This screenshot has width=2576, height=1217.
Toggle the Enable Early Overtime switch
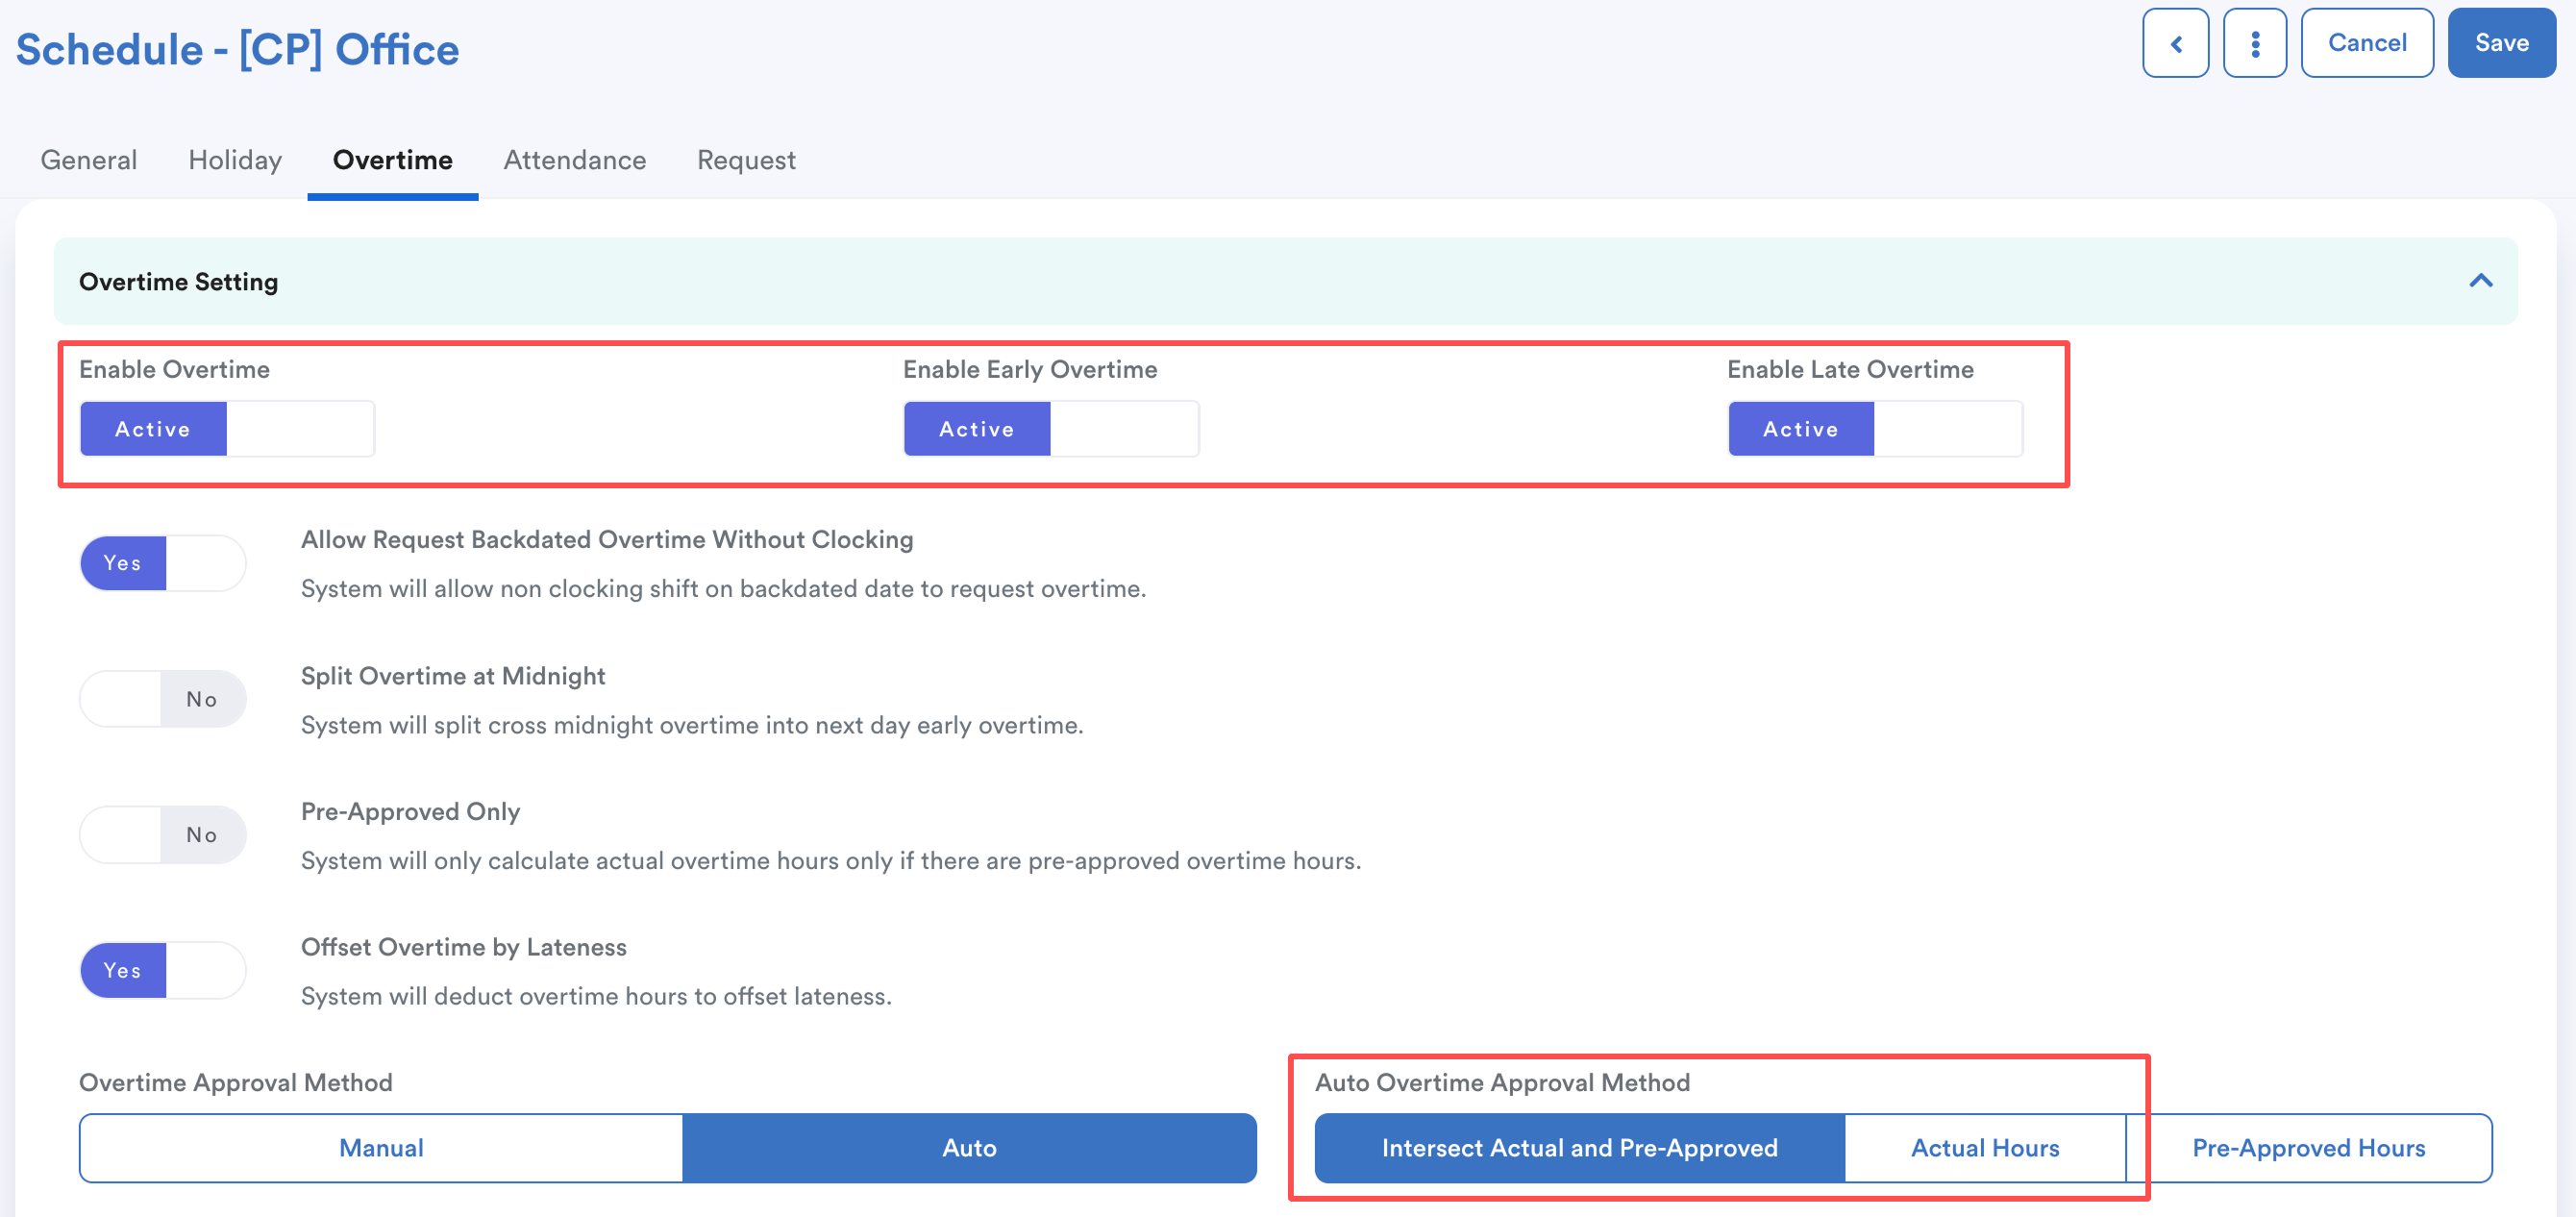(x=1051, y=429)
